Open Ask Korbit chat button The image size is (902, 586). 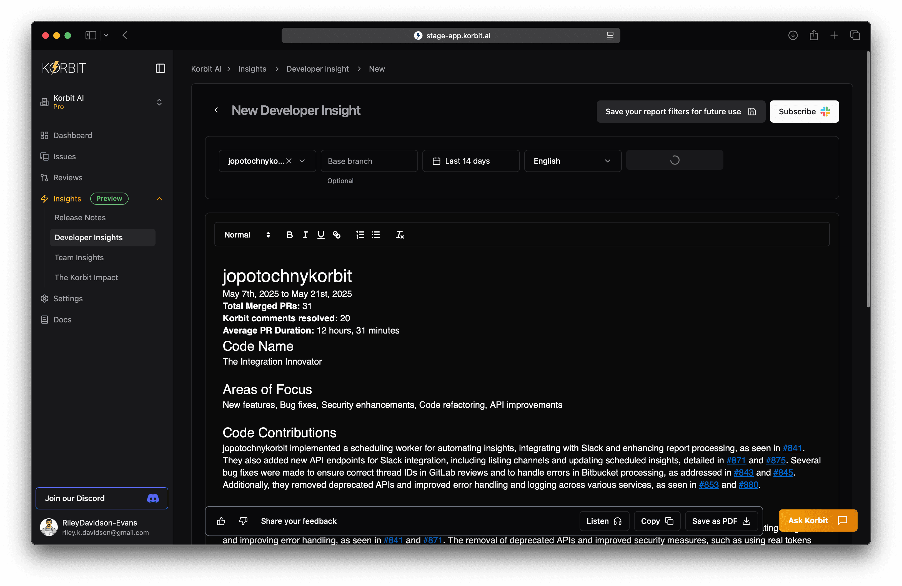point(818,521)
